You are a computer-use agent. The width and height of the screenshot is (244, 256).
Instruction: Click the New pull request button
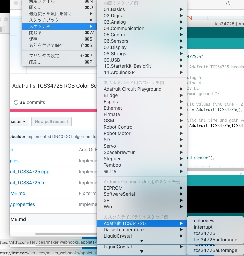tap(51, 122)
